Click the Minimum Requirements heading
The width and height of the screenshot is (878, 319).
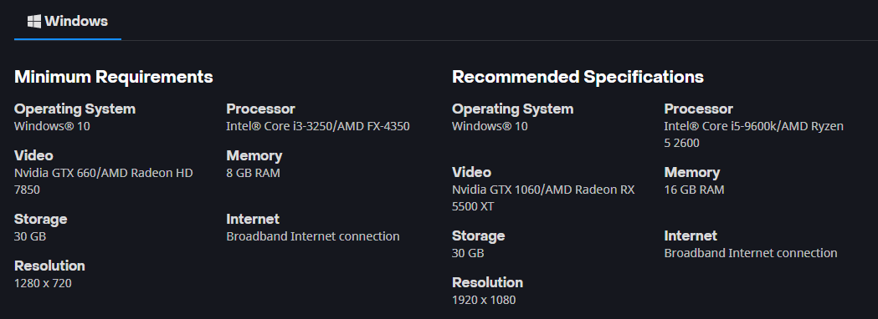tap(114, 77)
